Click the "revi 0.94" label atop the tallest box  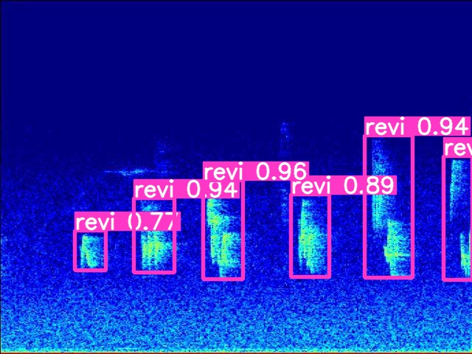click(x=417, y=126)
